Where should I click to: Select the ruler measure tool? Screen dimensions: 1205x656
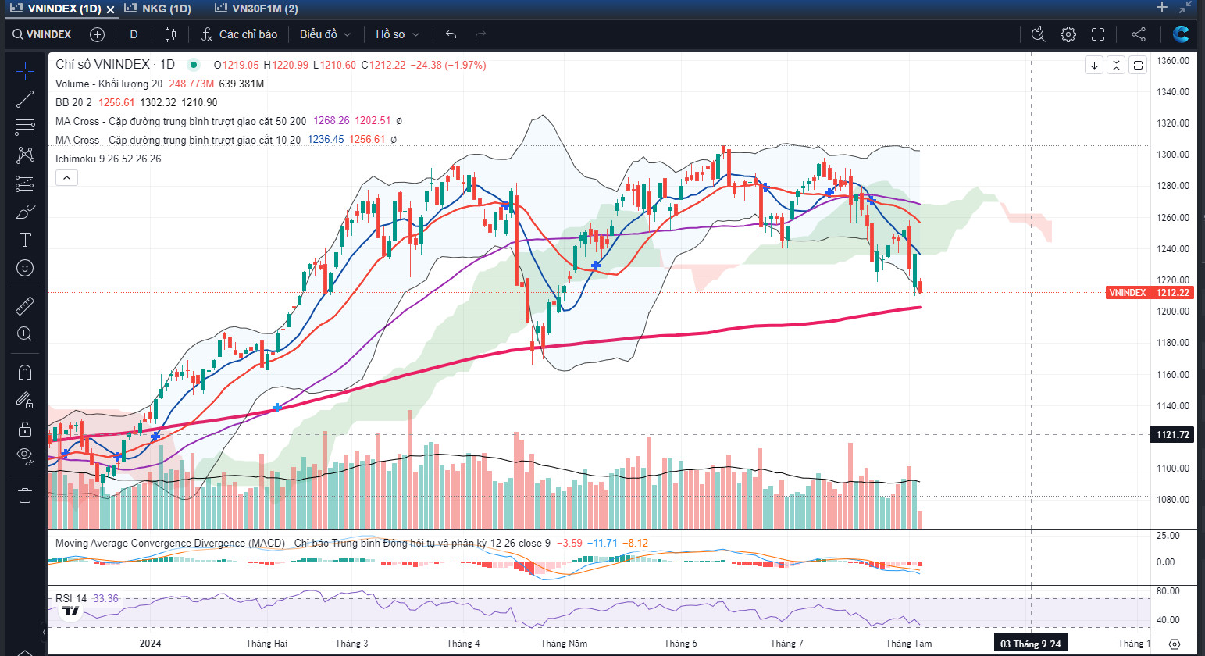(25, 305)
